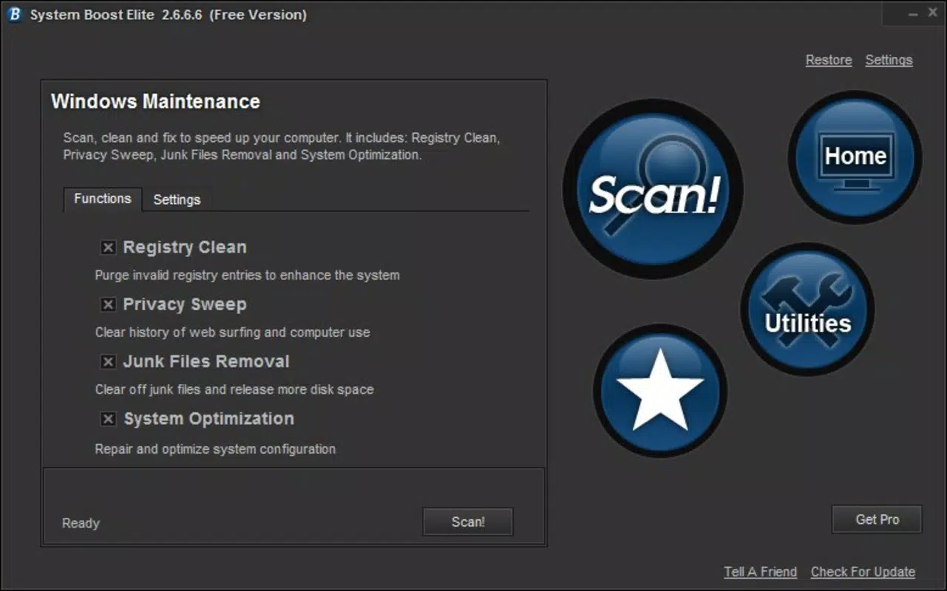Click 'Repair and optimize system configuration' text

(x=215, y=449)
